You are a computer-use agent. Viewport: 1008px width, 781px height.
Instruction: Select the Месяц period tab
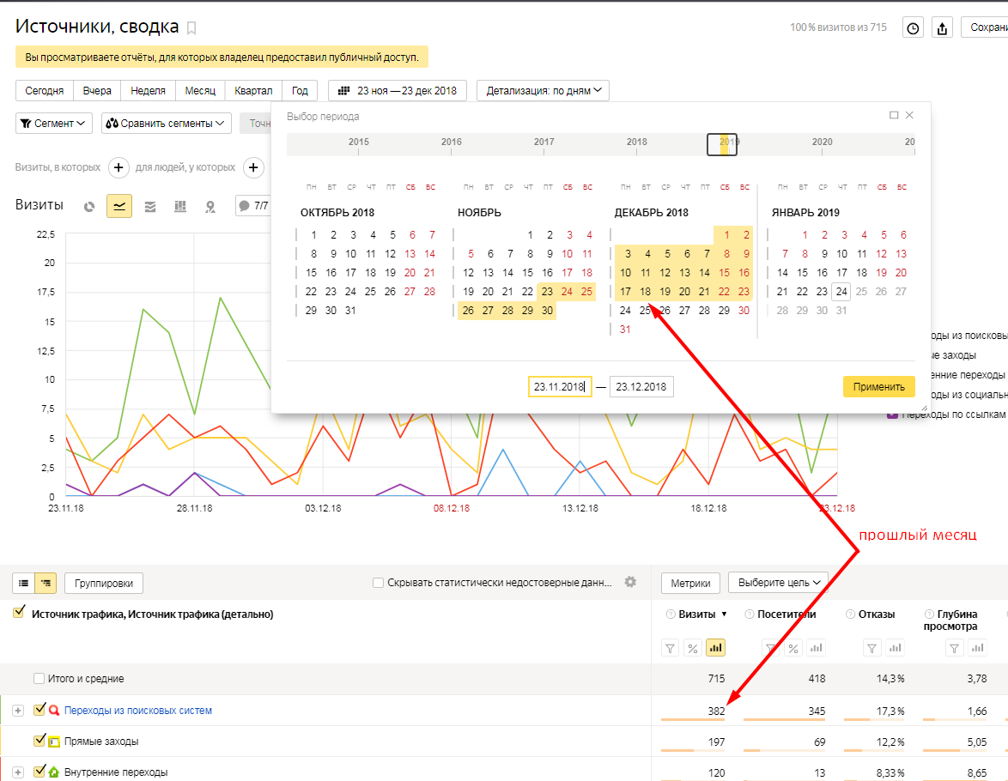(x=200, y=91)
